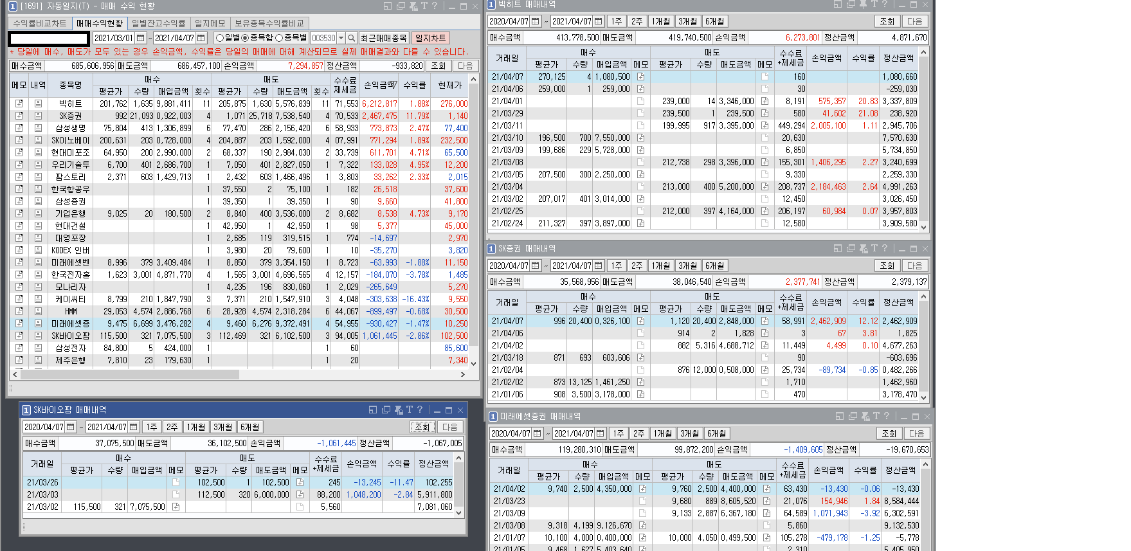Click the 최근매매종목 button
The height and width of the screenshot is (551, 1131).
pos(384,38)
